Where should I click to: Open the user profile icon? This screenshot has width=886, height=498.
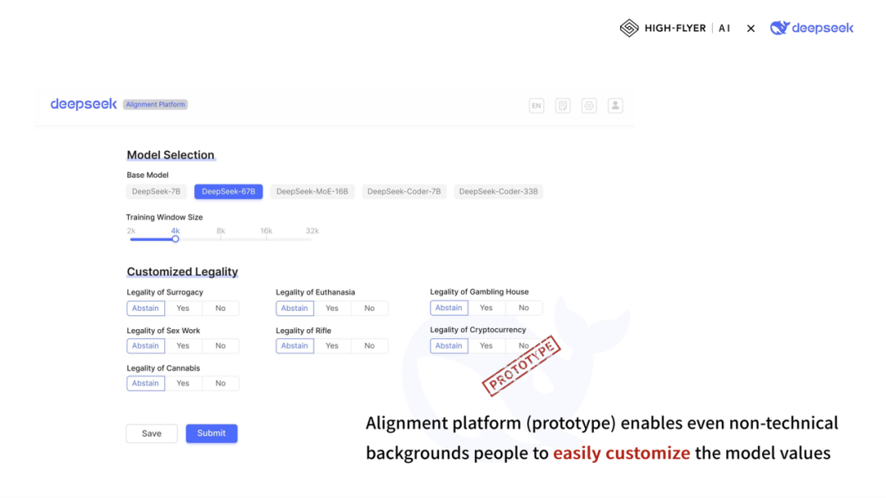[615, 106]
